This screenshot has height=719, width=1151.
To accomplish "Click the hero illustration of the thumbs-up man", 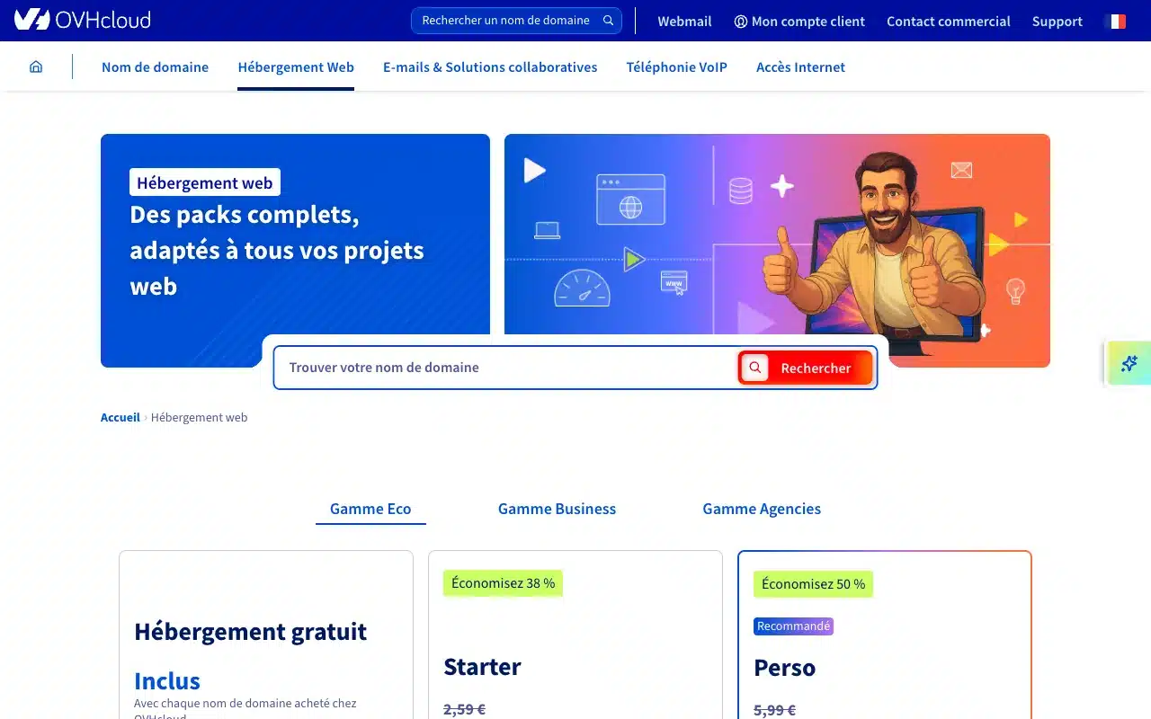I will (777, 251).
